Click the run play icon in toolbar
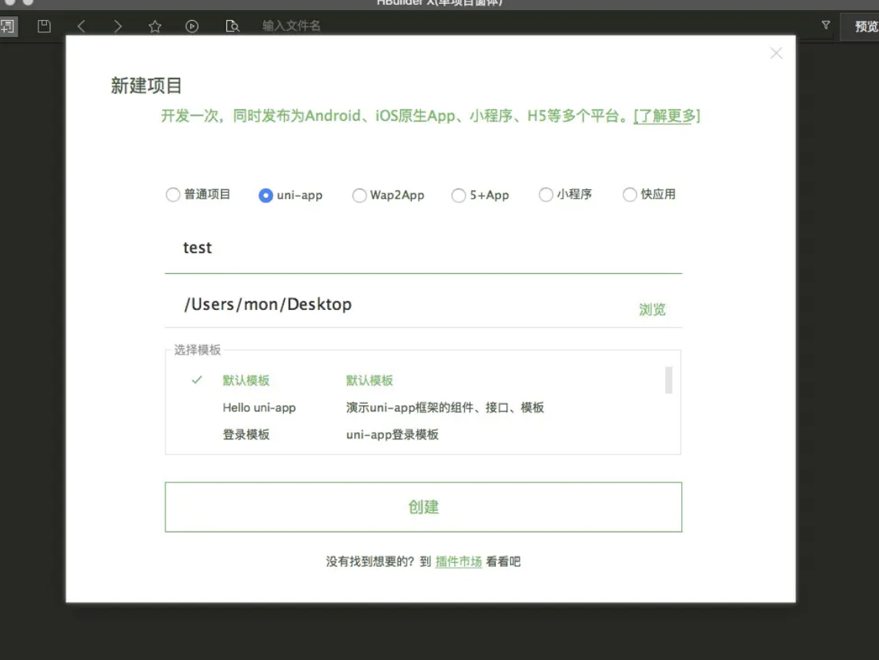Image resolution: width=879 pixels, height=660 pixels. (192, 26)
